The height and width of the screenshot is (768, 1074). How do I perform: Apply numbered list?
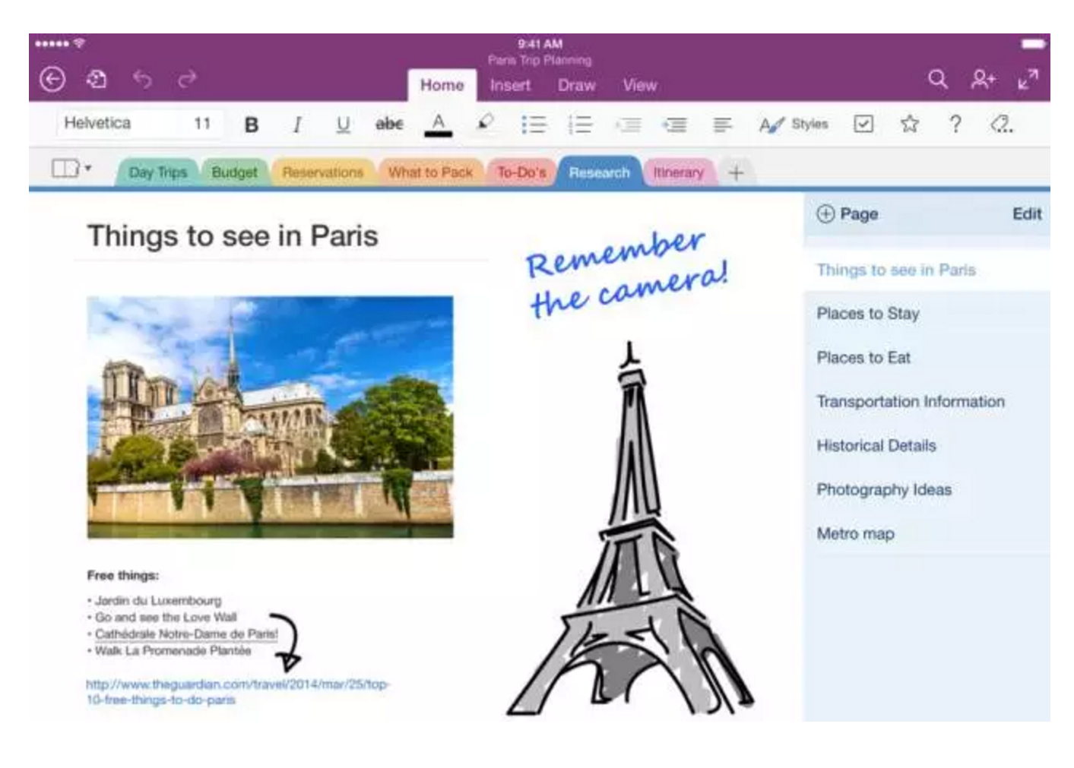(580, 125)
